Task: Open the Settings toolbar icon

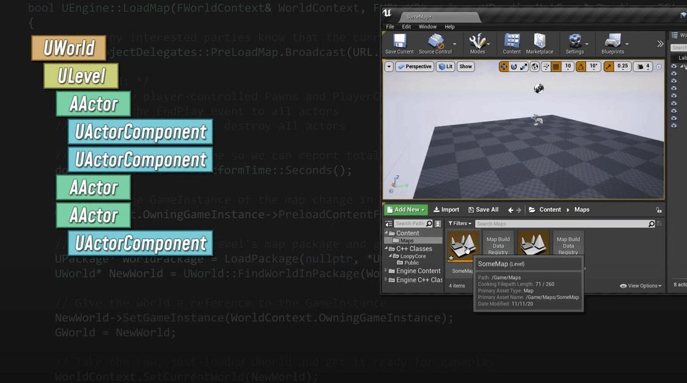Action: click(x=574, y=44)
